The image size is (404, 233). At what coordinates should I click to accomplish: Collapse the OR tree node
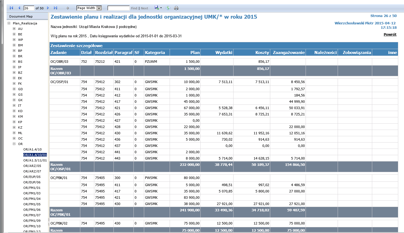click(14, 144)
